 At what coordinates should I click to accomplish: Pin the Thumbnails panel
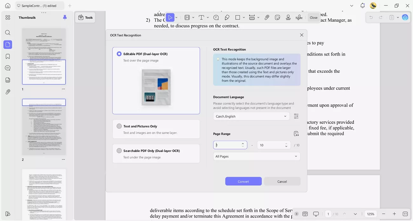click(65, 17)
